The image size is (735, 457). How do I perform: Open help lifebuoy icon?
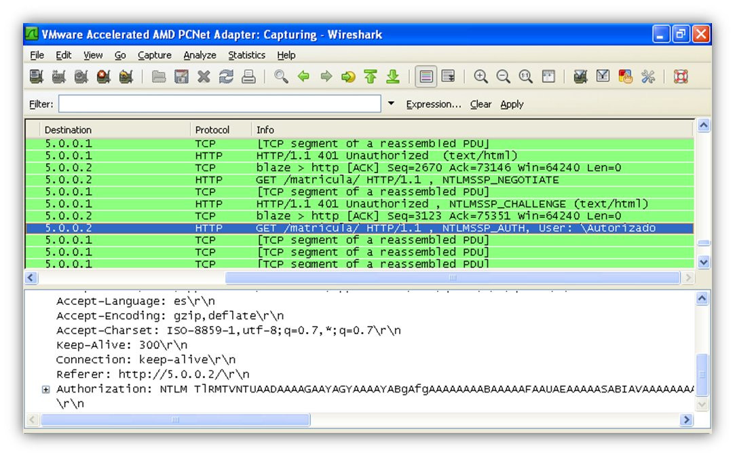(681, 77)
